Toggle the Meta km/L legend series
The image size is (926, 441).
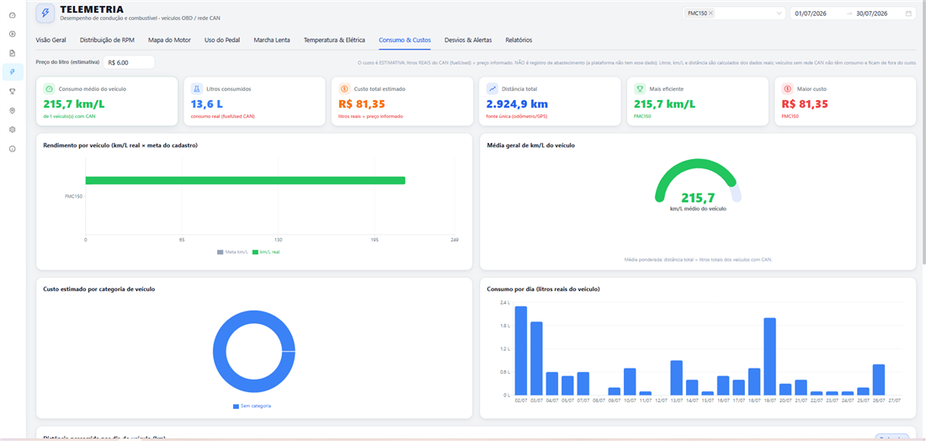(x=232, y=252)
